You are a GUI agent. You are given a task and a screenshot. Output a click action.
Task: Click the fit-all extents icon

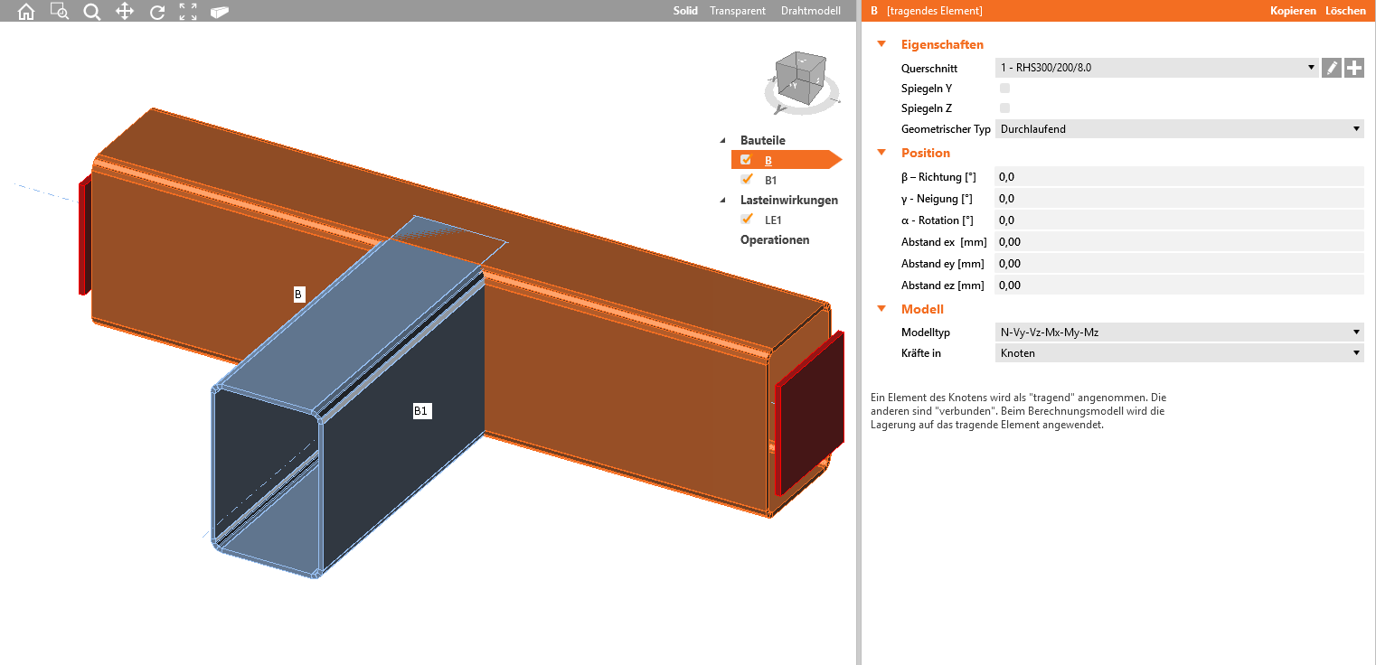click(188, 12)
